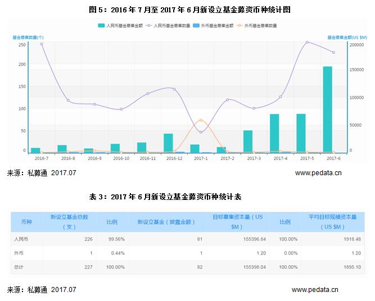Image resolution: width=375 pixels, height=301 pixels.
Task: Click the teal bar for 2016-8
Action: click(62, 149)
